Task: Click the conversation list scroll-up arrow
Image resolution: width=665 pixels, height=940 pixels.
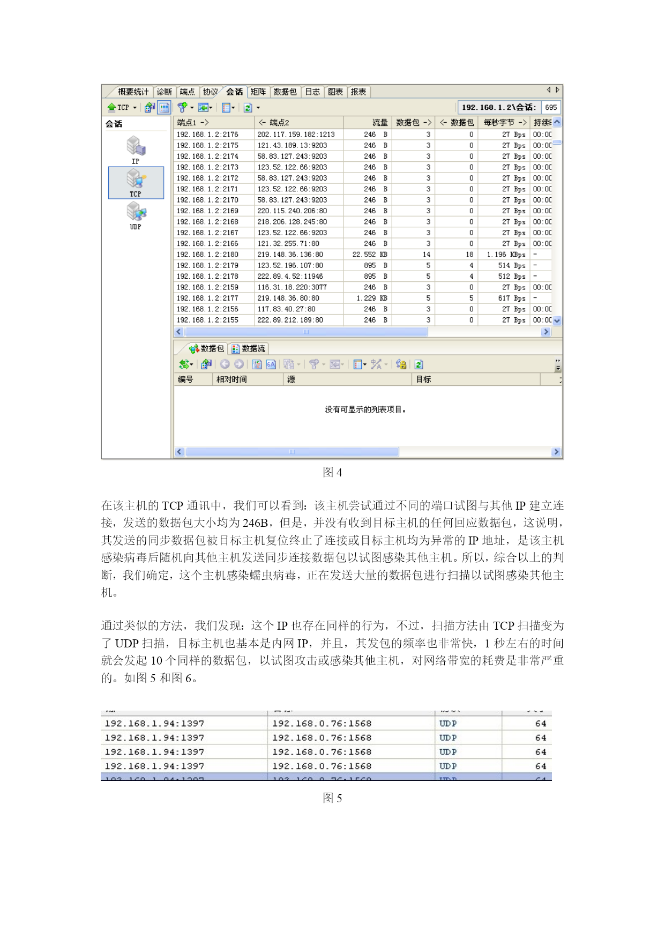Action: point(557,122)
